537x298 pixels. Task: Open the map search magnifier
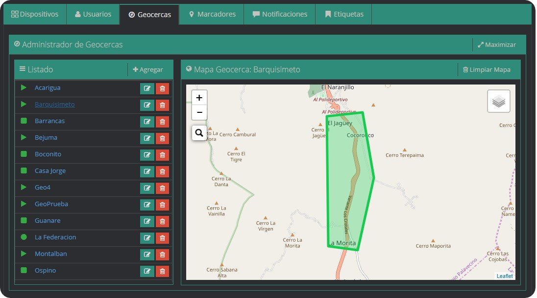(199, 132)
